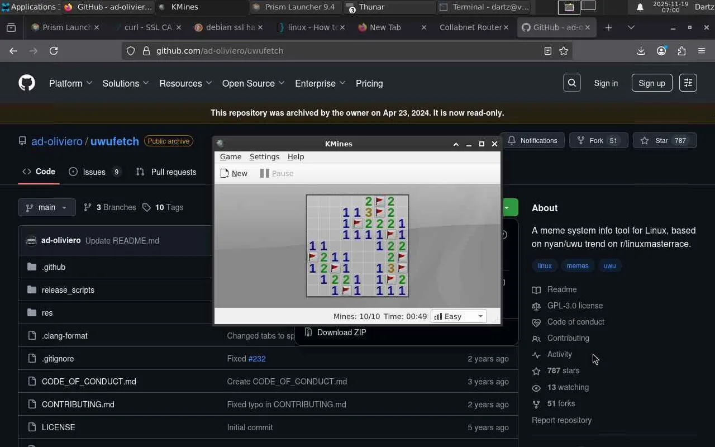Open the Firefox hamburger menu
This screenshot has width=715, height=447.
(702, 51)
